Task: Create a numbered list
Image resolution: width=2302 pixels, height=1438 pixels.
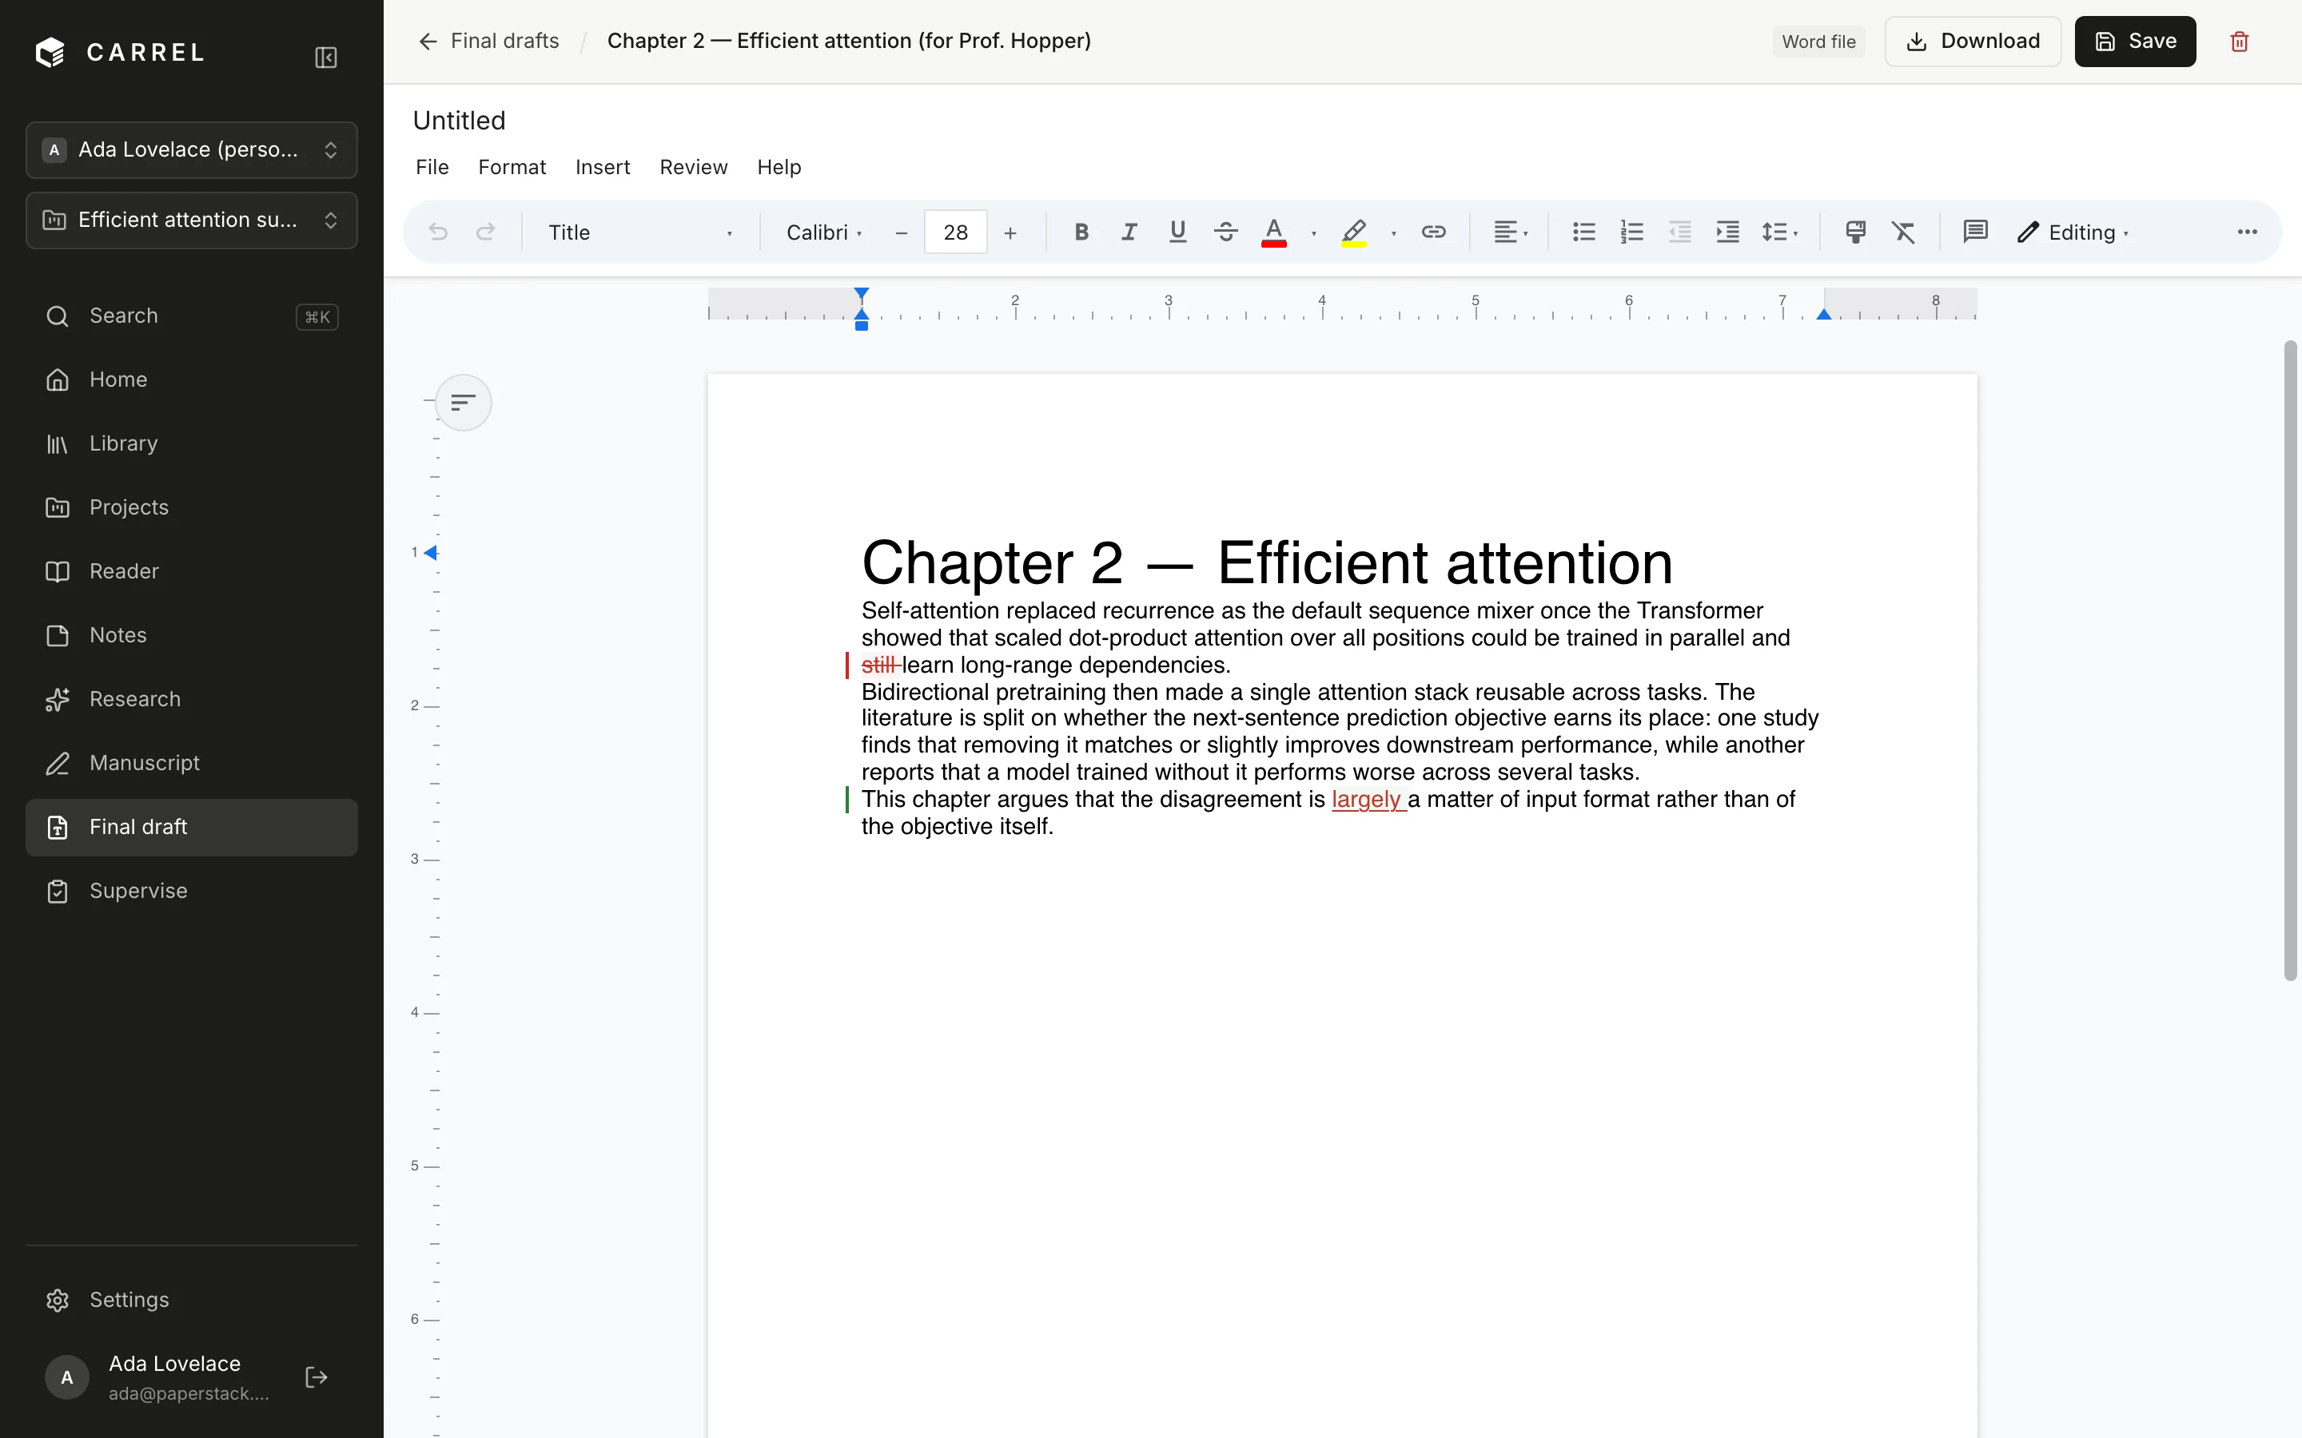Action: [x=1631, y=232]
